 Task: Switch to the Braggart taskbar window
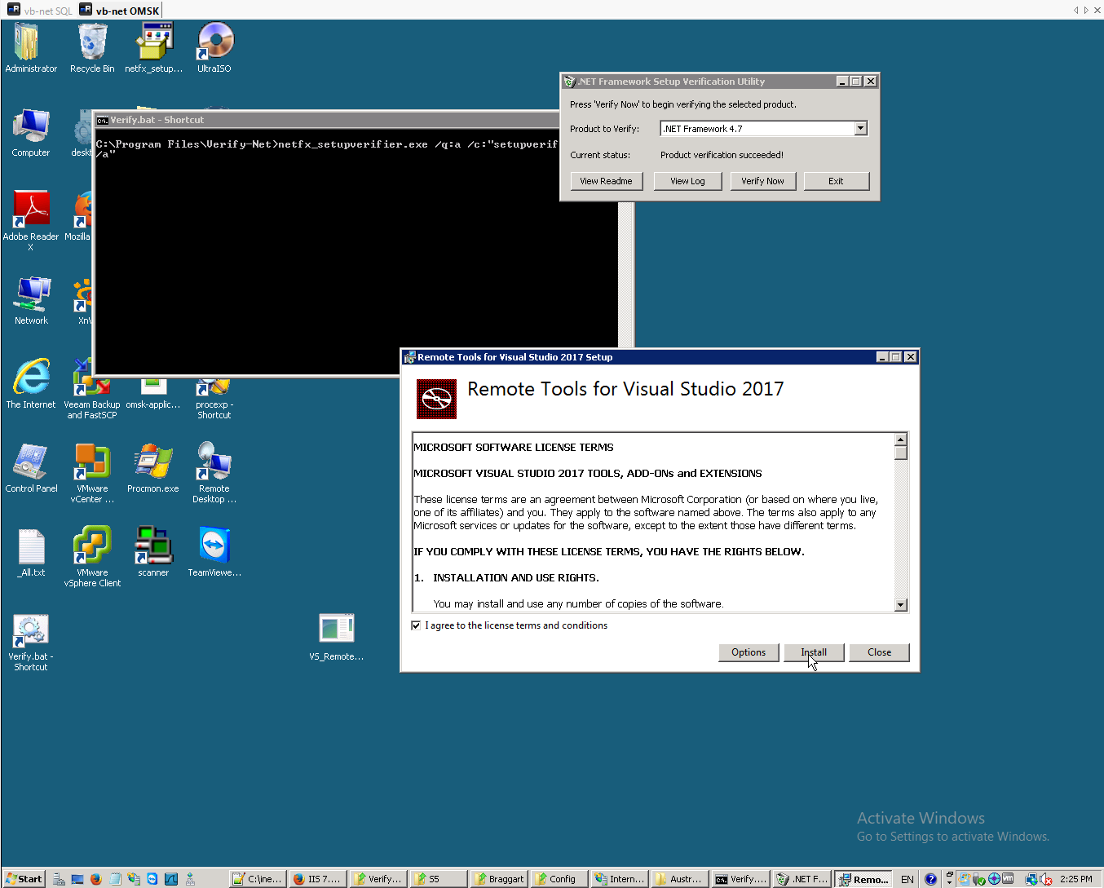(x=500, y=879)
